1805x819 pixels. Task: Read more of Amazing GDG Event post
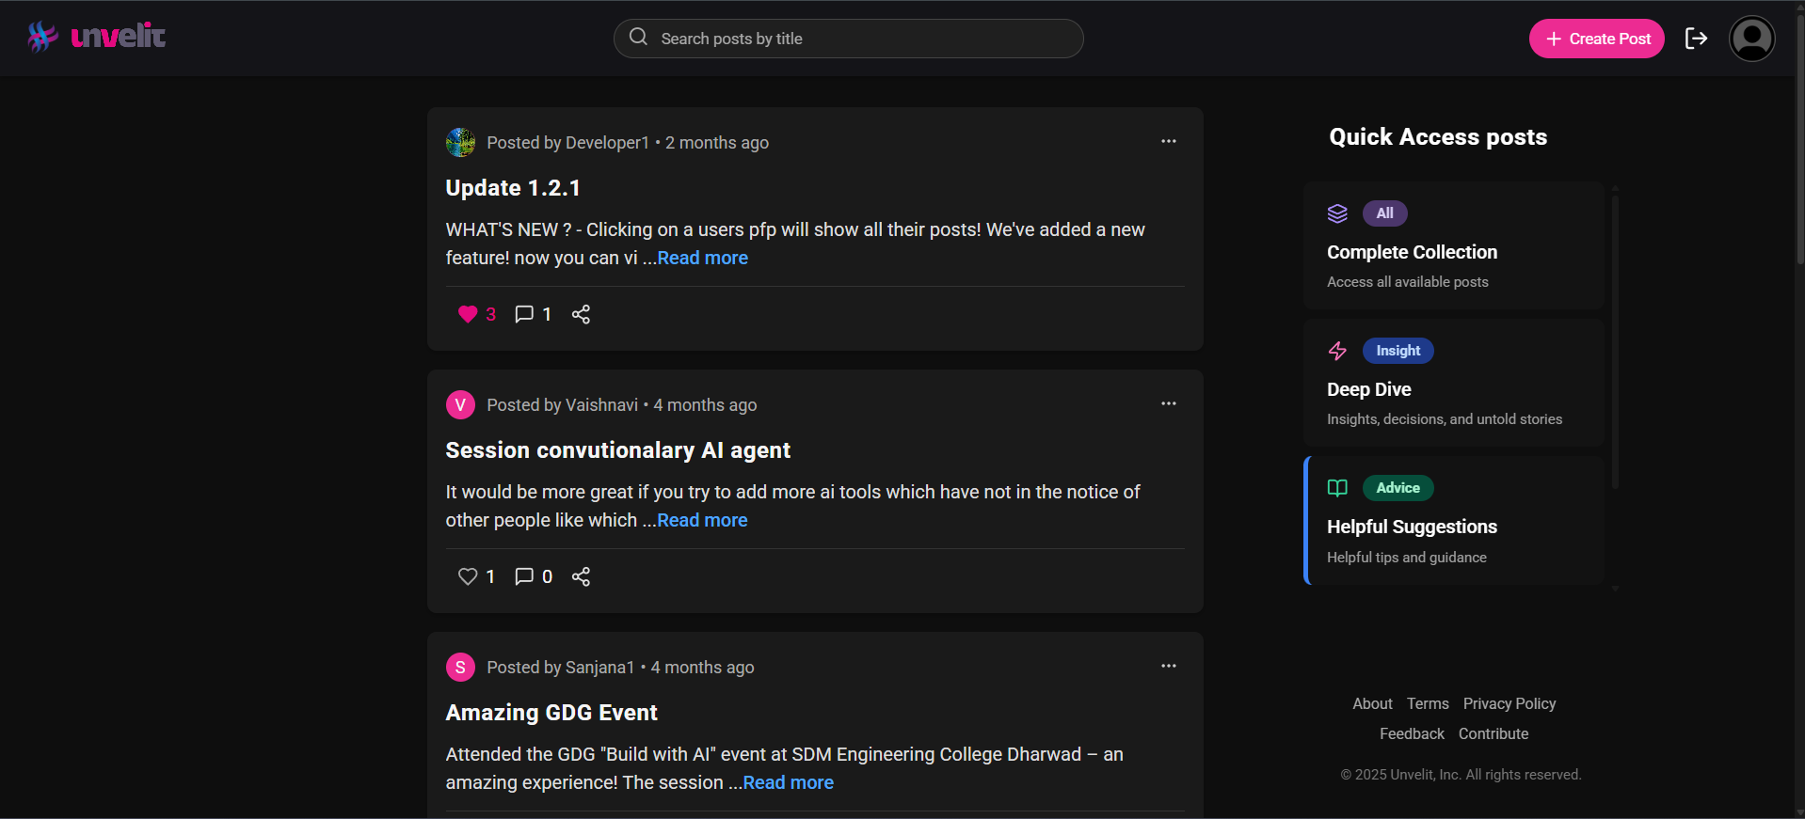[788, 782]
